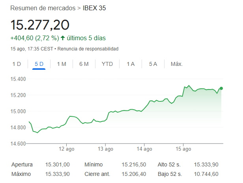This screenshot has width=243, height=183.
Task: Click the 14 ago date axis label
Action: 145,149
